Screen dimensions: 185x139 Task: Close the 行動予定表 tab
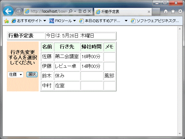tap(149, 12)
